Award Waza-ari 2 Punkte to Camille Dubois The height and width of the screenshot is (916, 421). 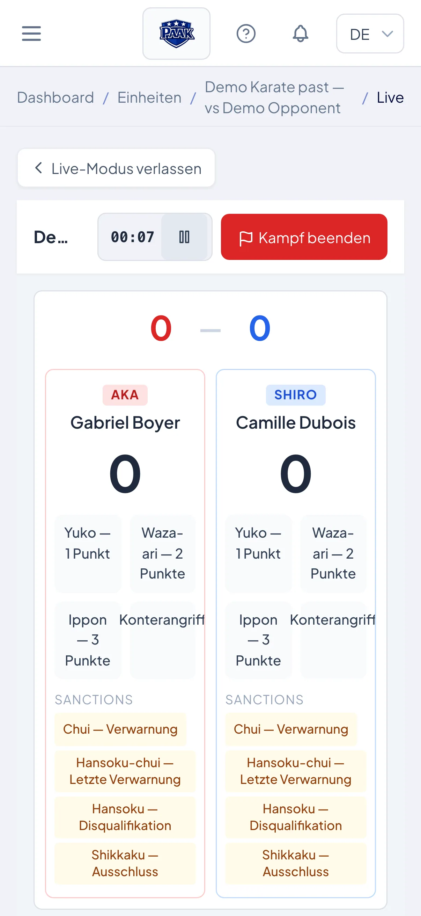pyautogui.click(x=333, y=553)
